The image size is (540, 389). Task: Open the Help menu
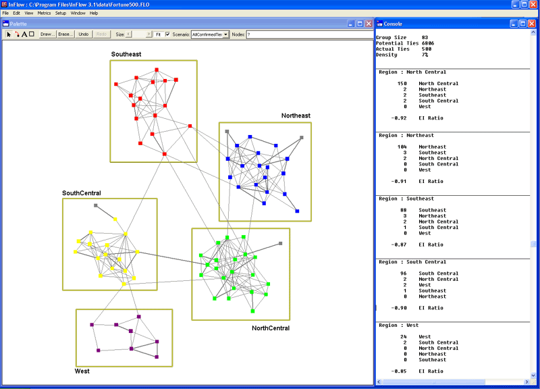click(94, 13)
